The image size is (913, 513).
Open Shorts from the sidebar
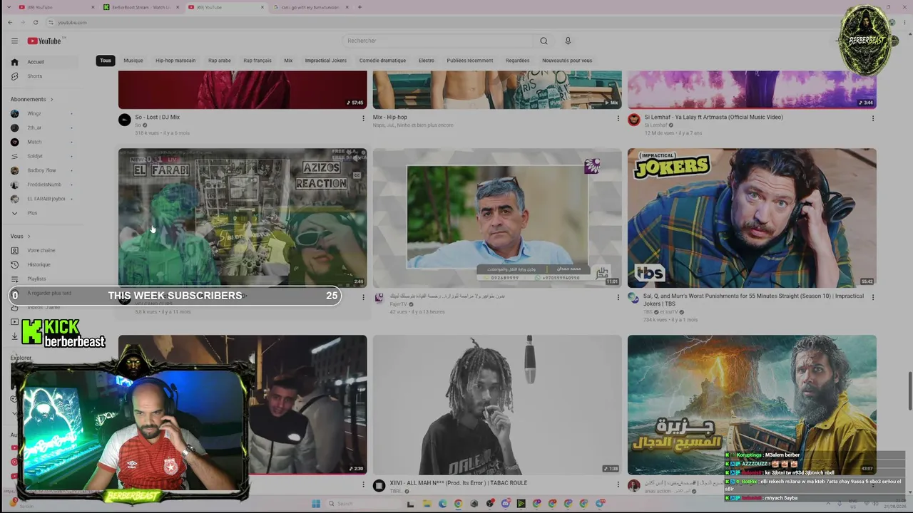44,76
